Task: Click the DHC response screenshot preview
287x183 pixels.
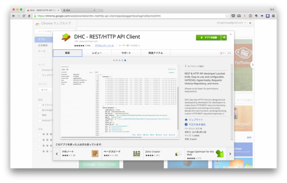Action: 120,101
